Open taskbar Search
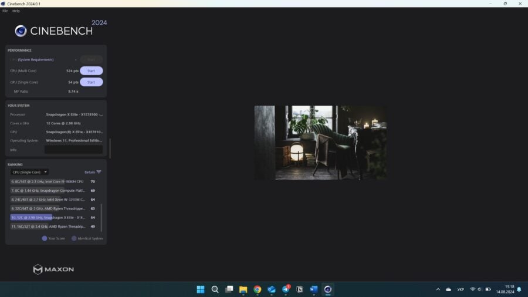Viewport: 528px width, 297px height. (x=215, y=289)
